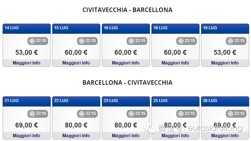Choose the 60,00 € fare on 18 LUG
Image resolution: width=251 pixels, height=141 pixels.
pyautogui.click(x=175, y=52)
